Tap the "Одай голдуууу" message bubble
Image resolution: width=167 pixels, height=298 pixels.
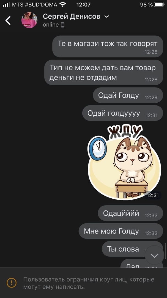point(123,113)
